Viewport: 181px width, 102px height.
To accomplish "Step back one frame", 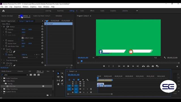I will (124, 66).
